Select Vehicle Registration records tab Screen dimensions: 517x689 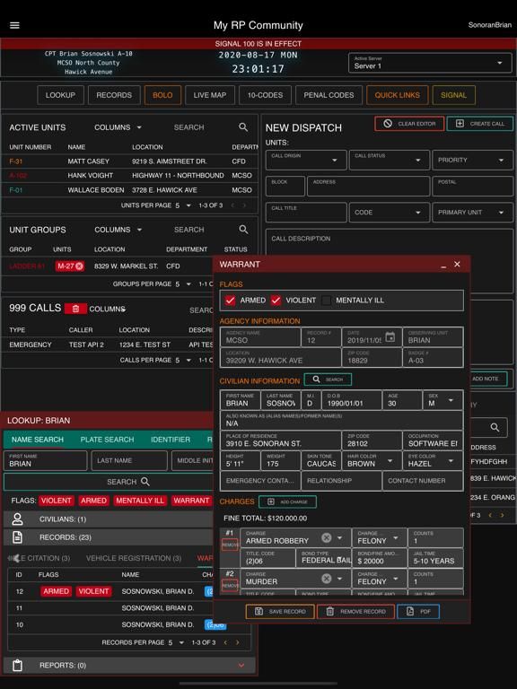point(133,558)
